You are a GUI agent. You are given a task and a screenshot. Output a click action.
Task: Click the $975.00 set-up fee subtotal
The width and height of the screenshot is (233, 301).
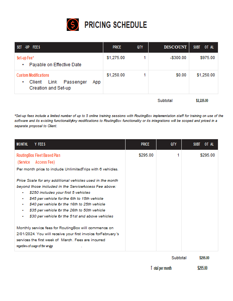tap(207, 58)
